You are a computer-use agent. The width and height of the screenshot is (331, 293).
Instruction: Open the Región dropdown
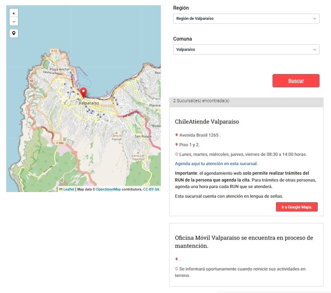click(246, 19)
